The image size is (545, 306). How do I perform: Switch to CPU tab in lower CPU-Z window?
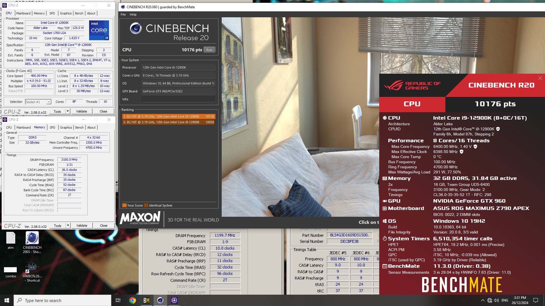click(x=9, y=127)
